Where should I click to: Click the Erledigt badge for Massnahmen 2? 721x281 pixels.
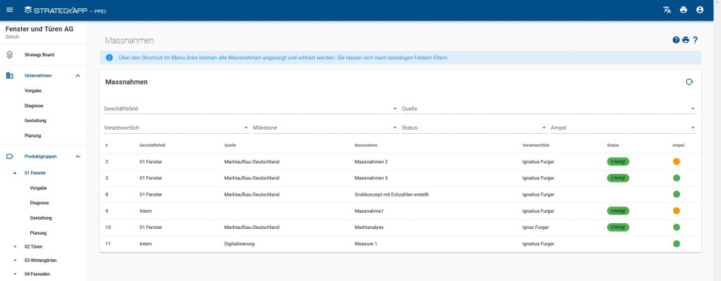[618, 162]
